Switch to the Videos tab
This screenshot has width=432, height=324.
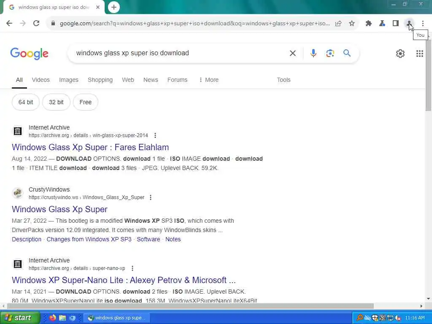pos(41,80)
